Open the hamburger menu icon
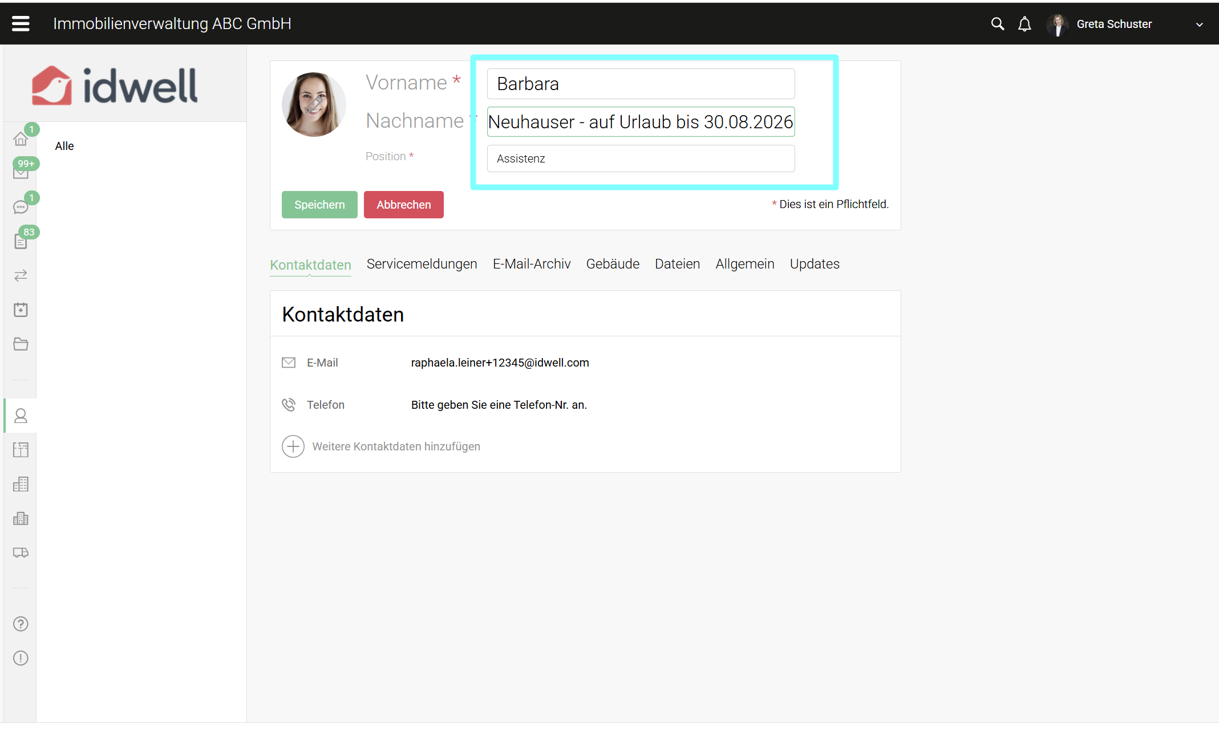The image size is (1219, 736). pyautogui.click(x=21, y=23)
